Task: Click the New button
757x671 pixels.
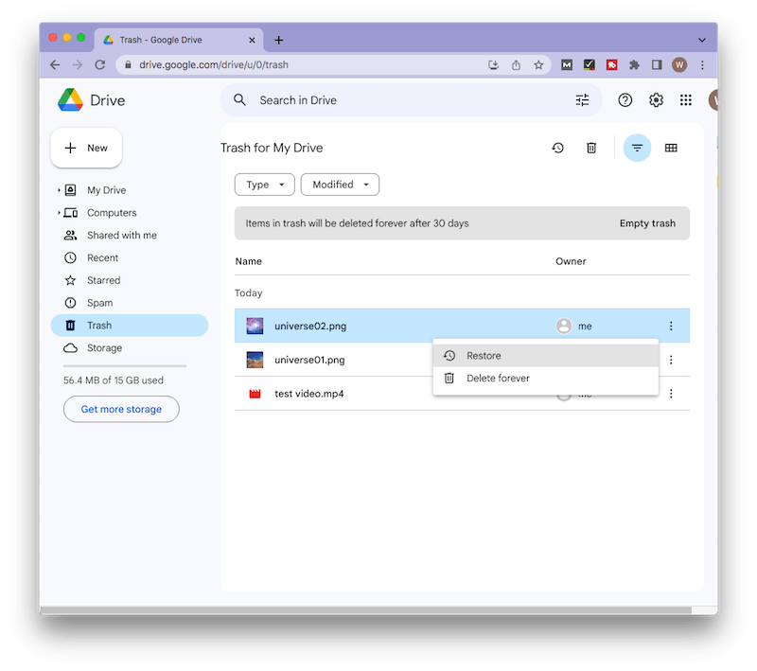Action: (x=86, y=148)
